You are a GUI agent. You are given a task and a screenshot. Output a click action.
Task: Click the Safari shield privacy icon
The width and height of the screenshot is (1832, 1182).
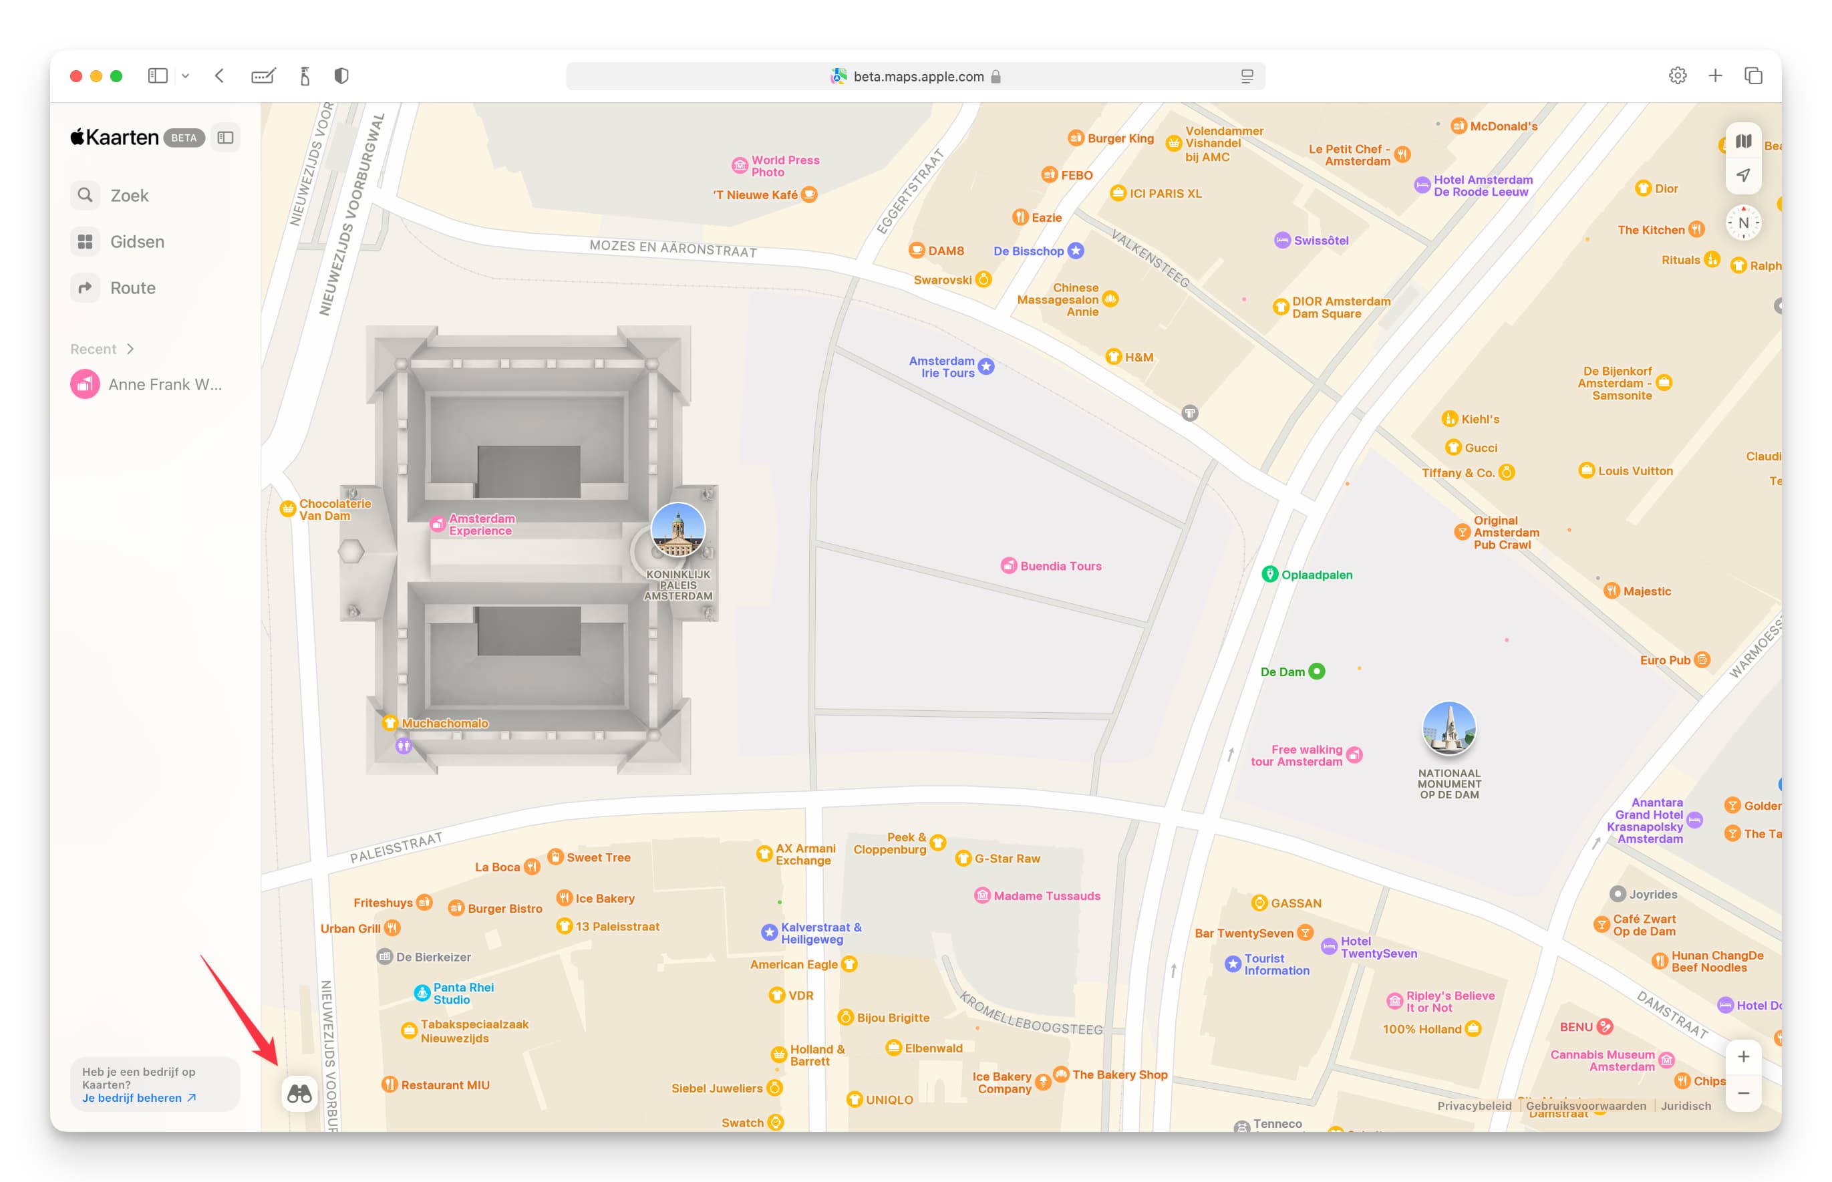(341, 76)
